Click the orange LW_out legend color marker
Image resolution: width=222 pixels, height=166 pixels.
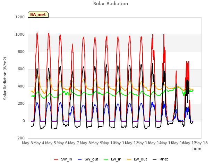129,160
